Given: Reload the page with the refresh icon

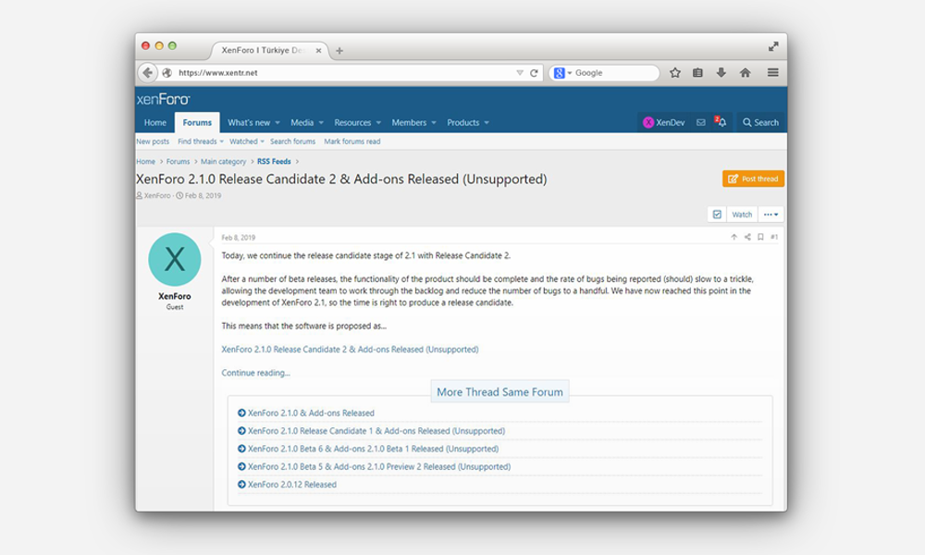Looking at the screenshot, I should 534,73.
